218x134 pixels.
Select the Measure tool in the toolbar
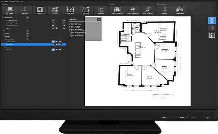(164, 10)
